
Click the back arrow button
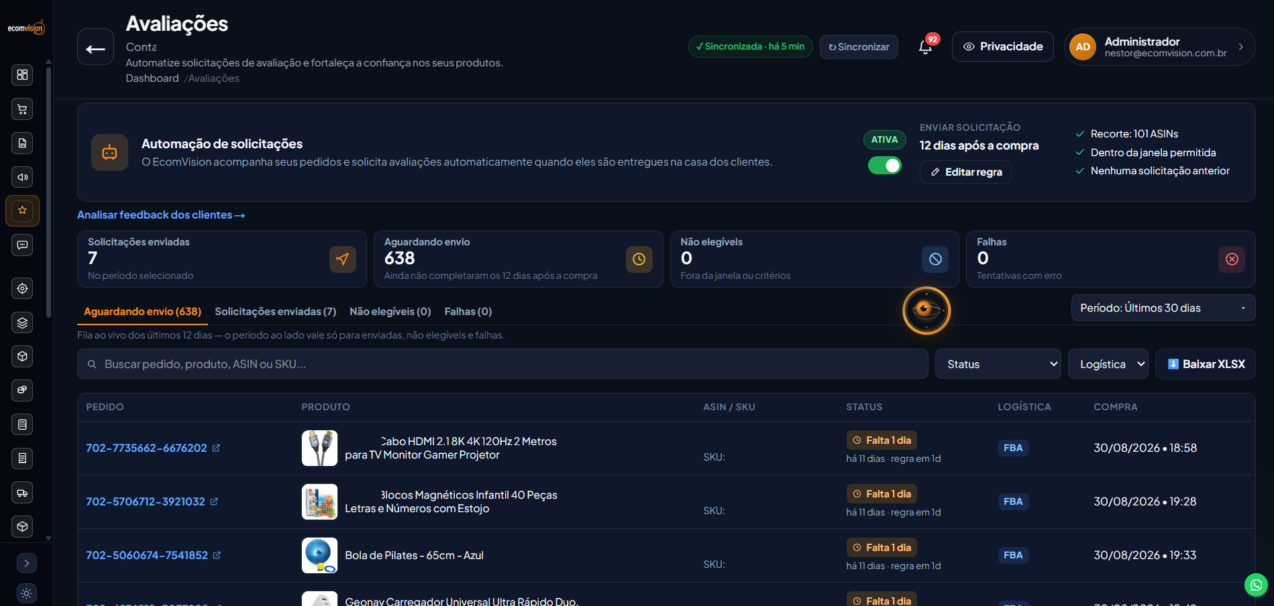(95, 46)
